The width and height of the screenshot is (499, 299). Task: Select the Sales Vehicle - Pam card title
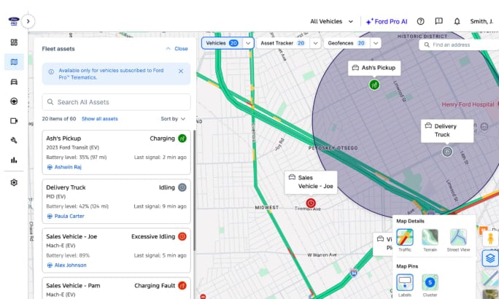tap(73, 286)
